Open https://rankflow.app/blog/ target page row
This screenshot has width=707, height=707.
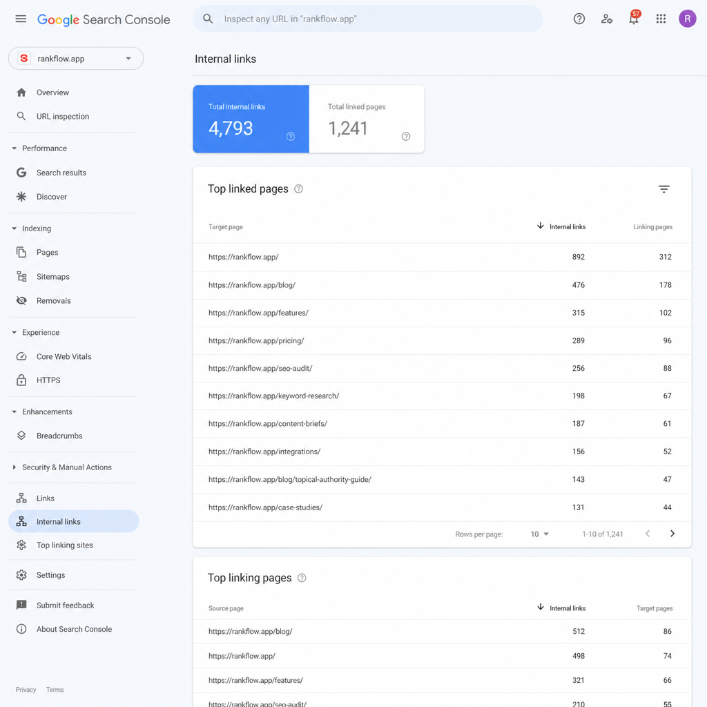442,285
